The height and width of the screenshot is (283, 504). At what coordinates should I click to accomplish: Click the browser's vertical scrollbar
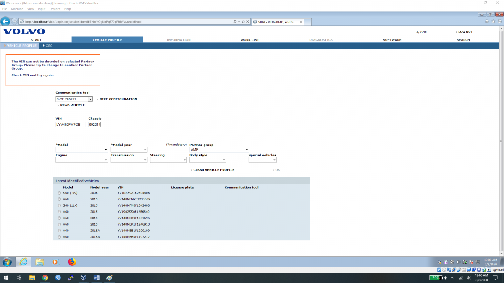[501, 138]
